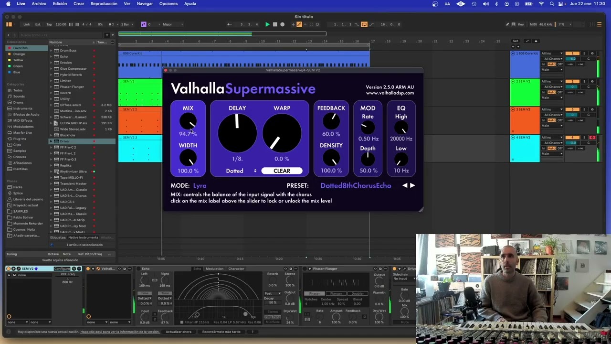This screenshot has width=611, height=344.
Task: Click the FEEDBACK knob in Supermassive
Action: 331,121
